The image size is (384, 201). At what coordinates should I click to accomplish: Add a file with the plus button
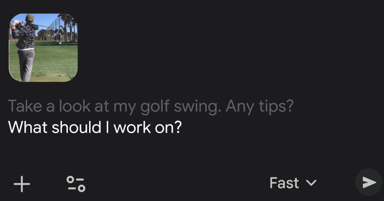(22, 184)
